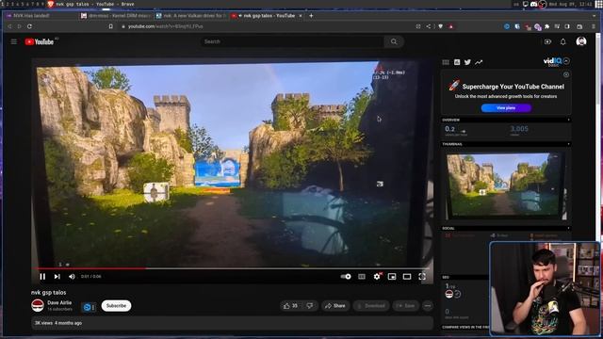
Task: Switch to theater mode
Action: point(407,276)
